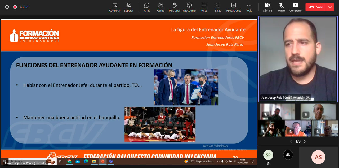Click the 48 participants overflow avatar

(x=288, y=155)
